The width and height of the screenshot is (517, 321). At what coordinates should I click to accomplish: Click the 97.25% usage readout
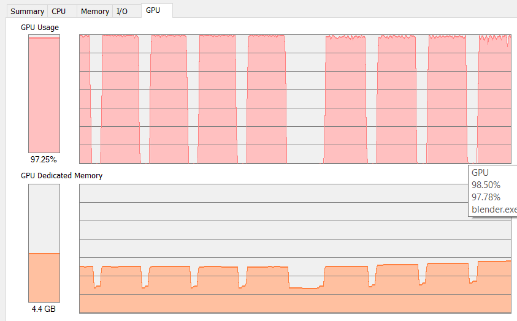(44, 159)
